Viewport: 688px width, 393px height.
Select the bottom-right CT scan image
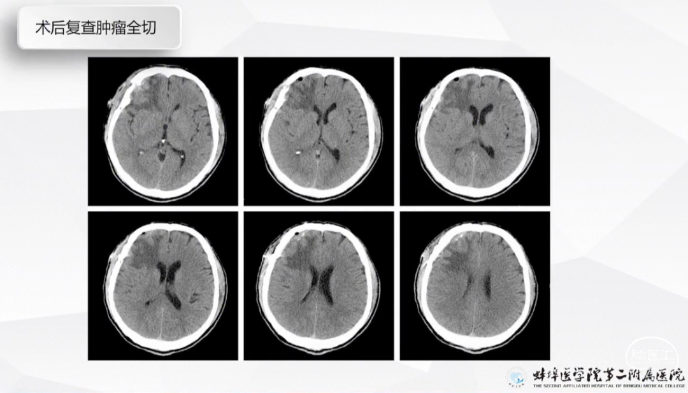475,286
